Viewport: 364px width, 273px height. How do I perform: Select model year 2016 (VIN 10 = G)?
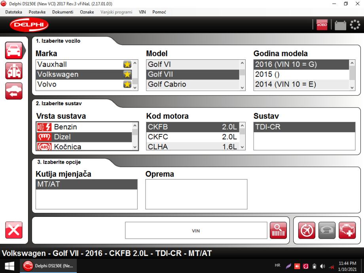tap(301, 64)
